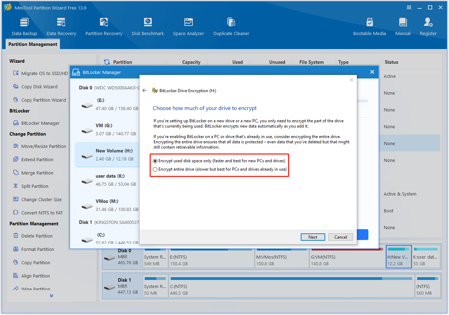Choose Delete Partition
The height and width of the screenshot is (315, 449).
pos(33,236)
